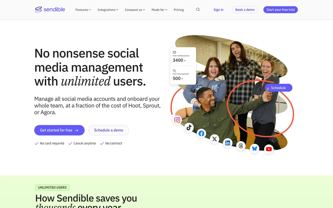Click the checkmark beside No contract

pos(102,143)
